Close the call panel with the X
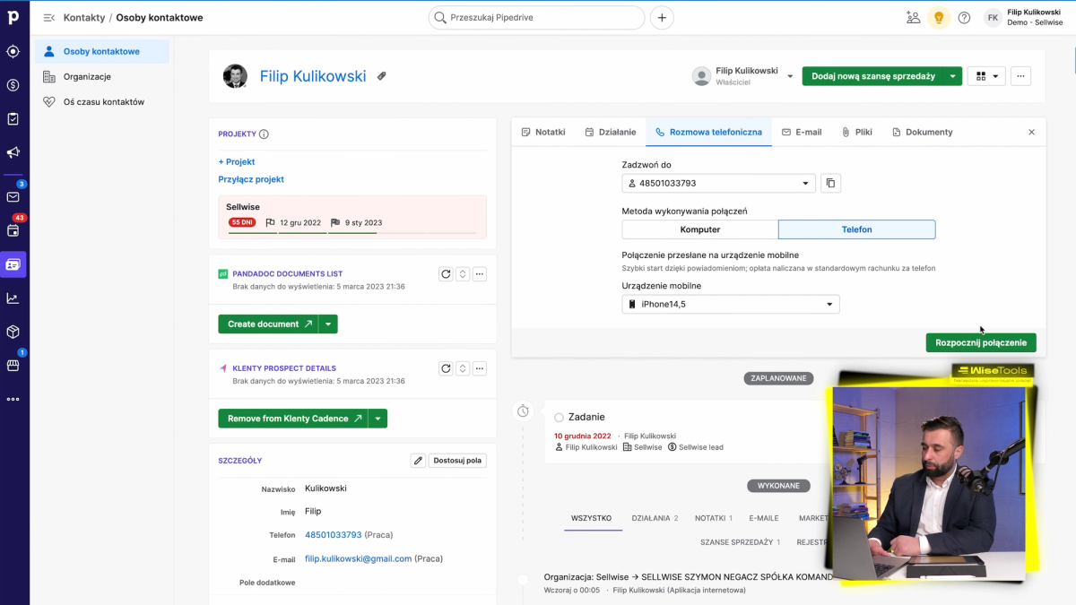Viewport: 1076px width, 605px height. pyautogui.click(x=1031, y=132)
